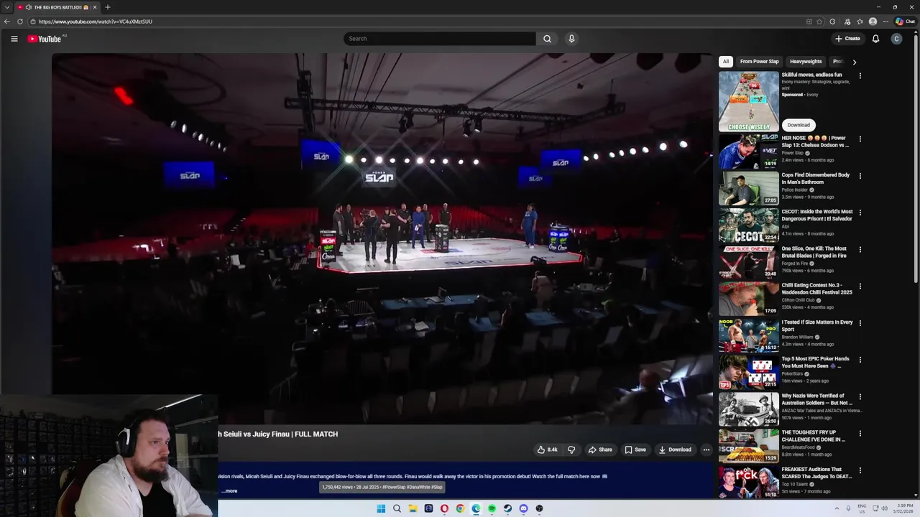Select the All filter chip
Viewport: 920px width, 517px height.
[x=726, y=62]
